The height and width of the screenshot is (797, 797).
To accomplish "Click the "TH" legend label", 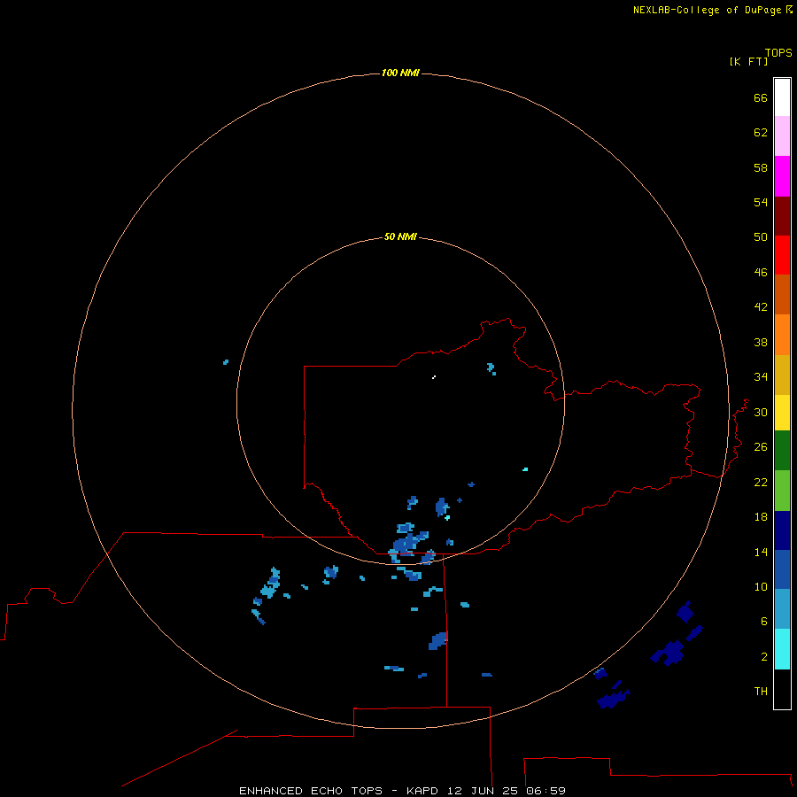I will click(761, 692).
